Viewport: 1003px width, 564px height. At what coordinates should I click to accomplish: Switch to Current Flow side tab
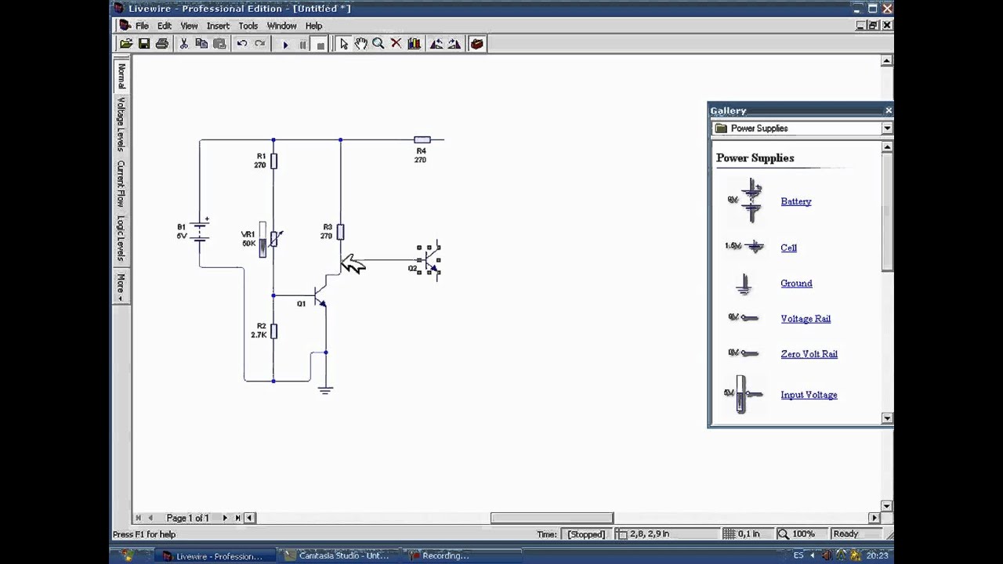tap(121, 183)
